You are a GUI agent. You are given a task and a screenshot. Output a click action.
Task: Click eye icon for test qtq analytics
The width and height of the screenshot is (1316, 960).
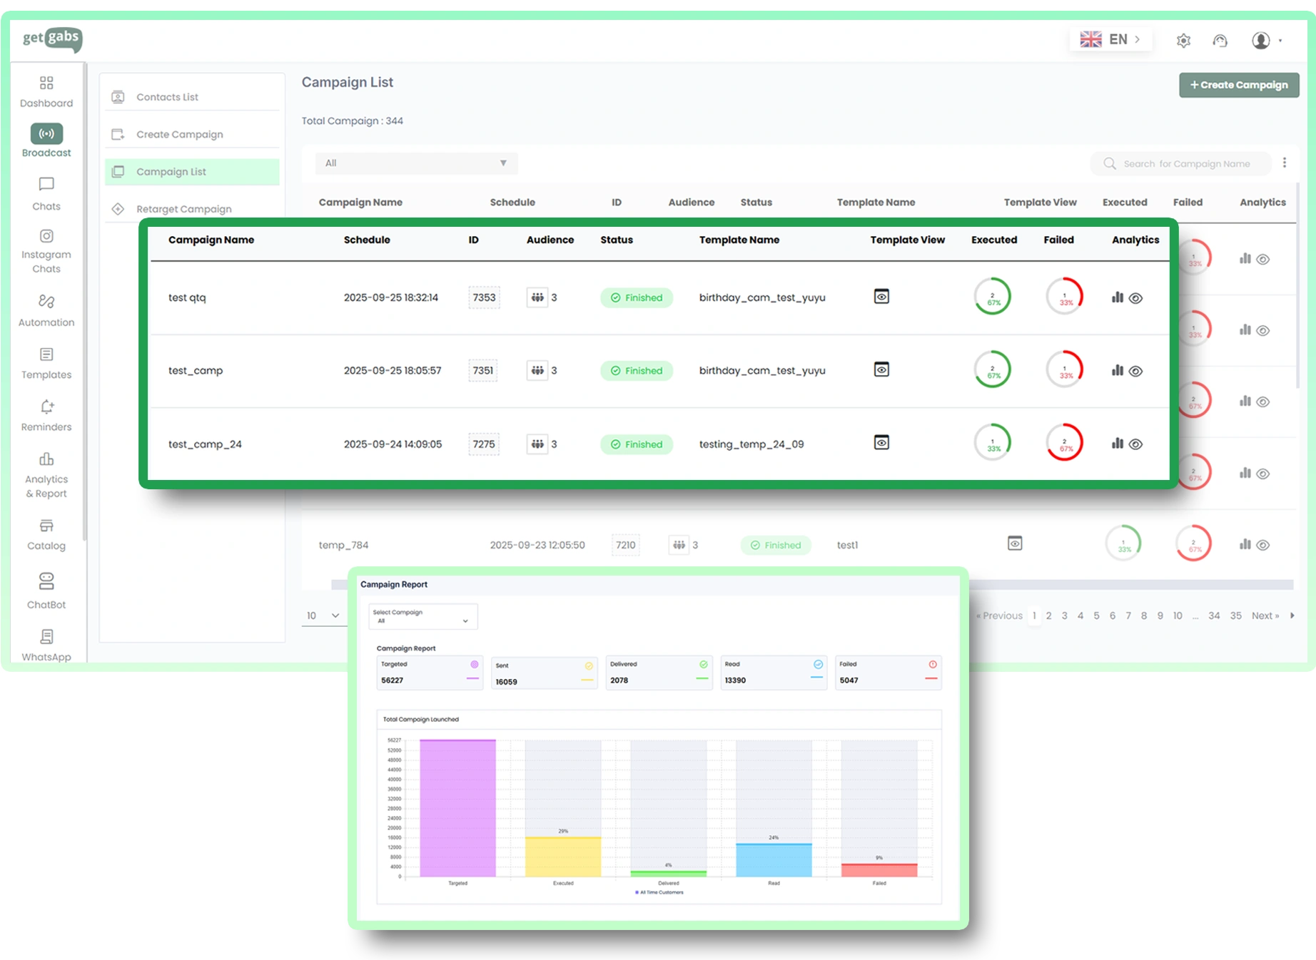tap(1135, 298)
